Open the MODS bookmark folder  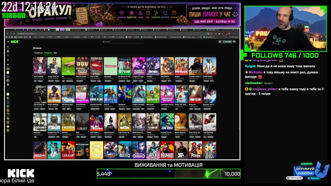[x=91, y=37]
